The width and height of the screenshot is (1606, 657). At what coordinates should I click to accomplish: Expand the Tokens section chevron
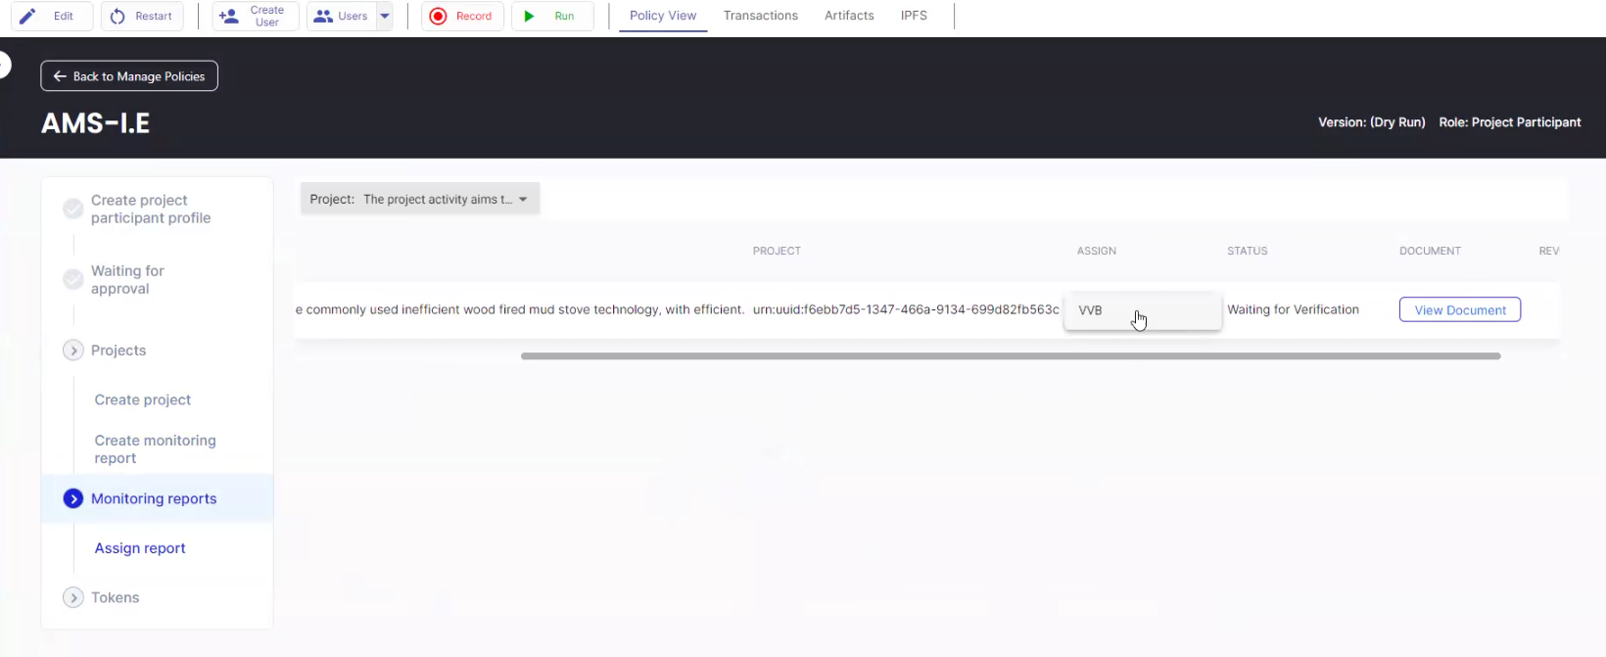(x=73, y=597)
